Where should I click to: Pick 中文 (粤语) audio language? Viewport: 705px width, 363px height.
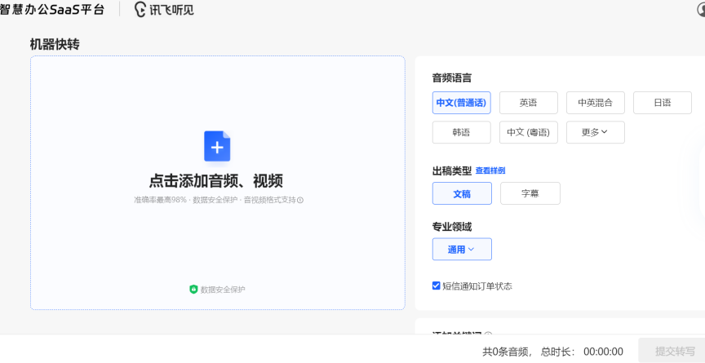pos(528,132)
